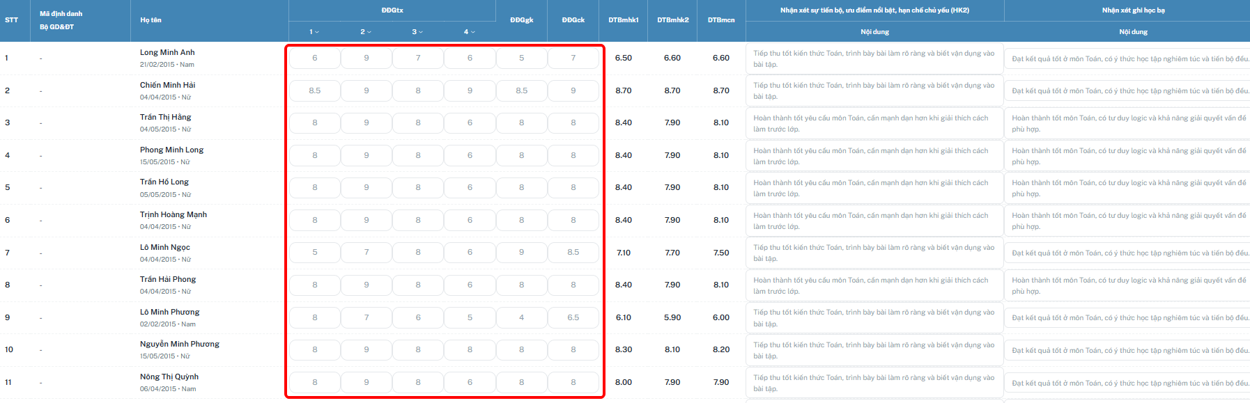Click the Mã định danh Bộ GD&ĐT header

[x=61, y=20]
